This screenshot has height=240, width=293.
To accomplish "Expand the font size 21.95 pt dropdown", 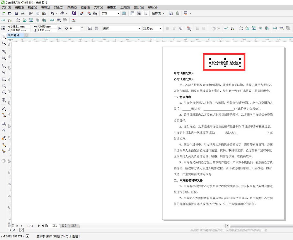I will [160, 28].
